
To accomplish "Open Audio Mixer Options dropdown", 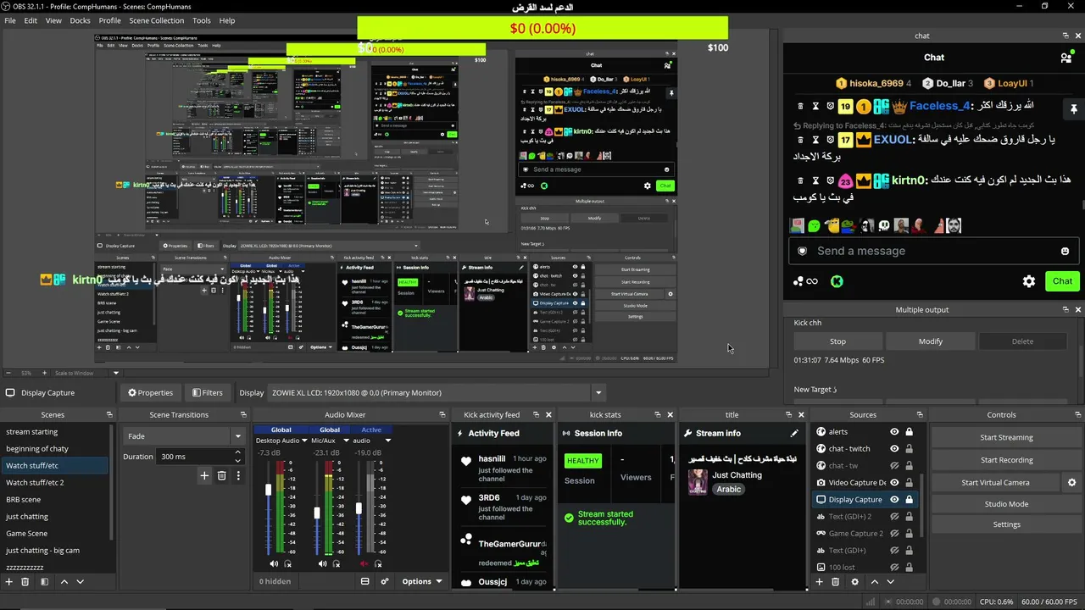I will click(421, 581).
